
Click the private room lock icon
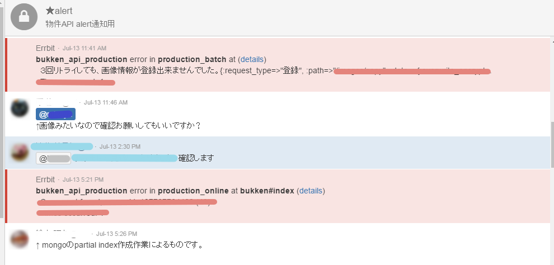(x=24, y=17)
